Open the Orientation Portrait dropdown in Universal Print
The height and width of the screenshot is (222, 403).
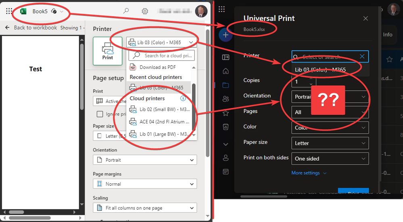coord(330,97)
